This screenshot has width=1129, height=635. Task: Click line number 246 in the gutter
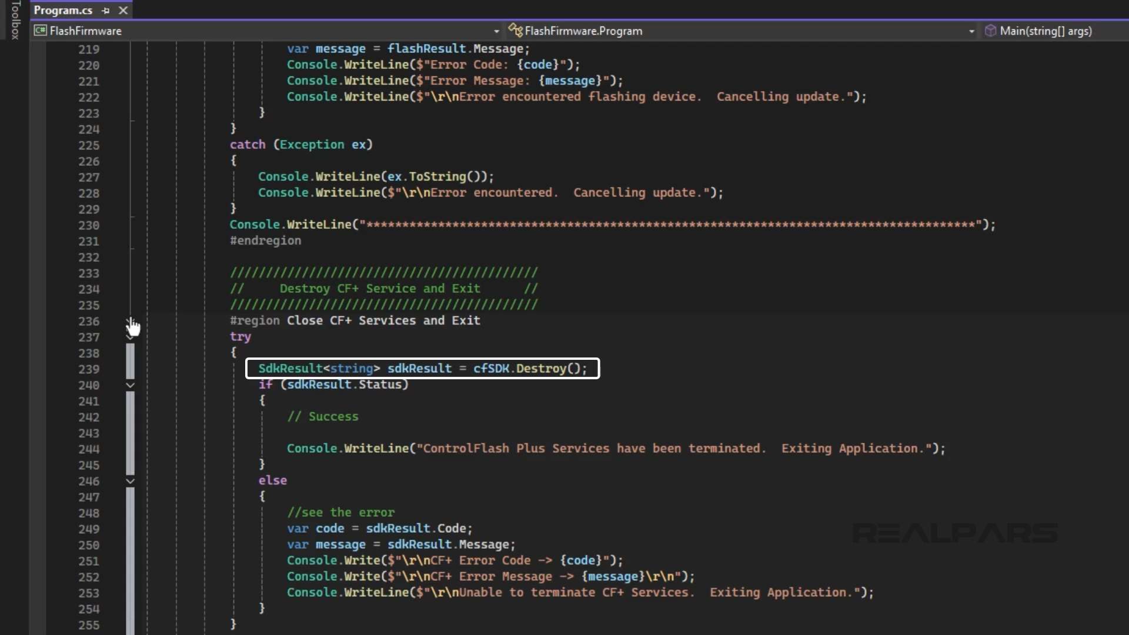click(89, 482)
